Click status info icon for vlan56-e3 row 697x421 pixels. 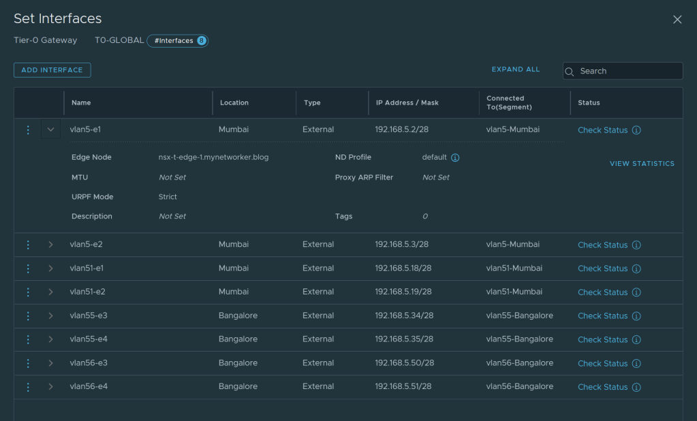click(636, 363)
